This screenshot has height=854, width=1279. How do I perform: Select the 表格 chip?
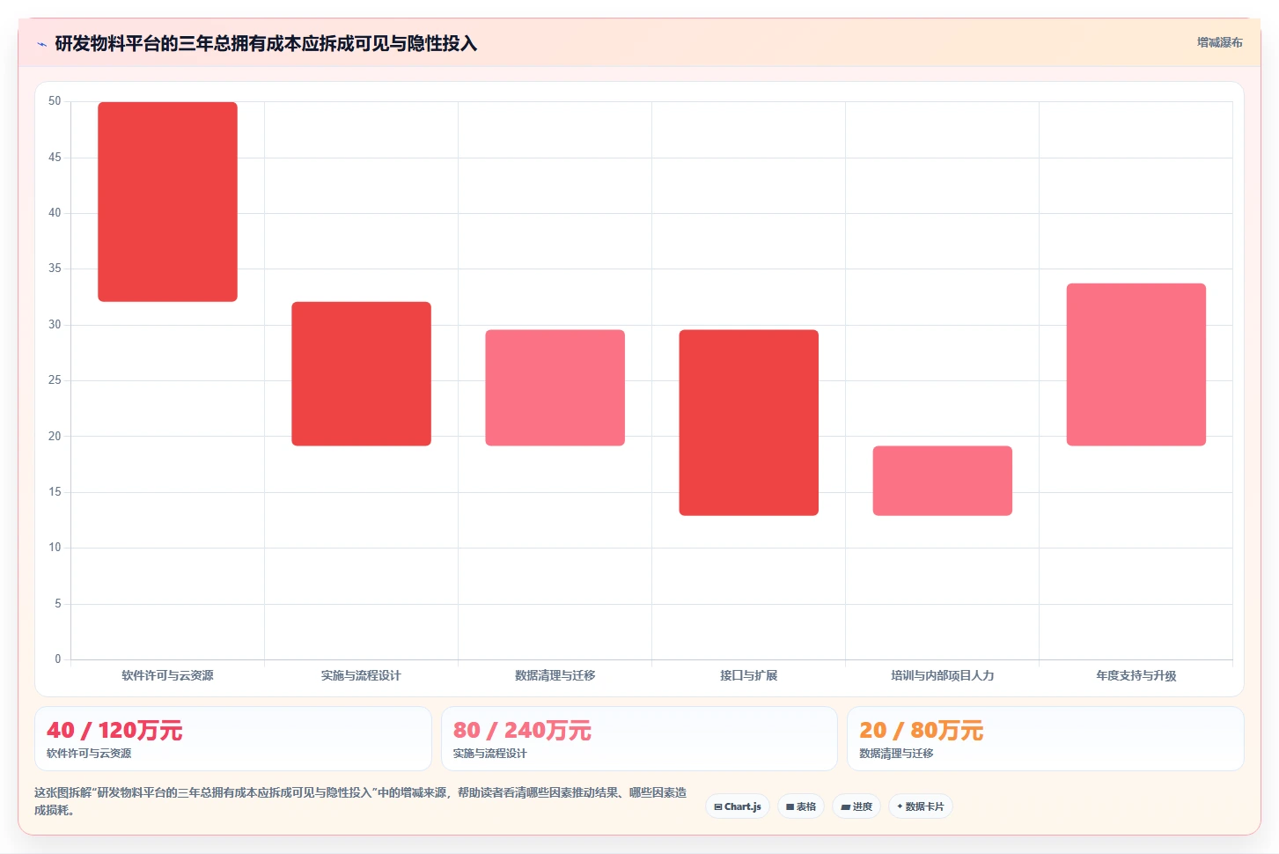(x=801, y=806)
